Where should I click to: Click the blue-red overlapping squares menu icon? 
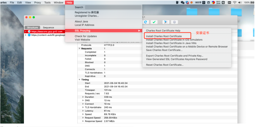tap(188, 2)
